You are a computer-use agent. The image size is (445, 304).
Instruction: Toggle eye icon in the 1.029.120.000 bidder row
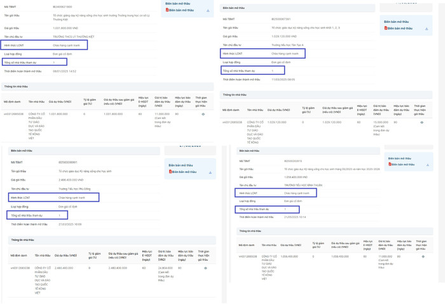point(421,122)
